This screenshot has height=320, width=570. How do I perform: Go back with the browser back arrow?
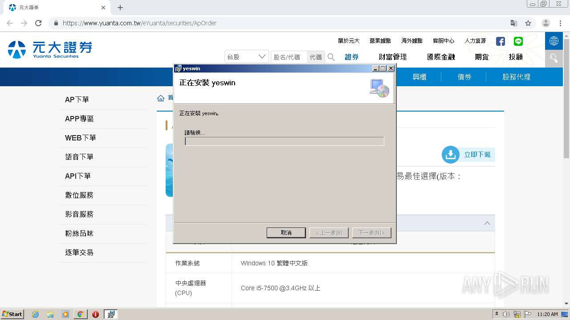pyautogui.click(x=10, y=23)
